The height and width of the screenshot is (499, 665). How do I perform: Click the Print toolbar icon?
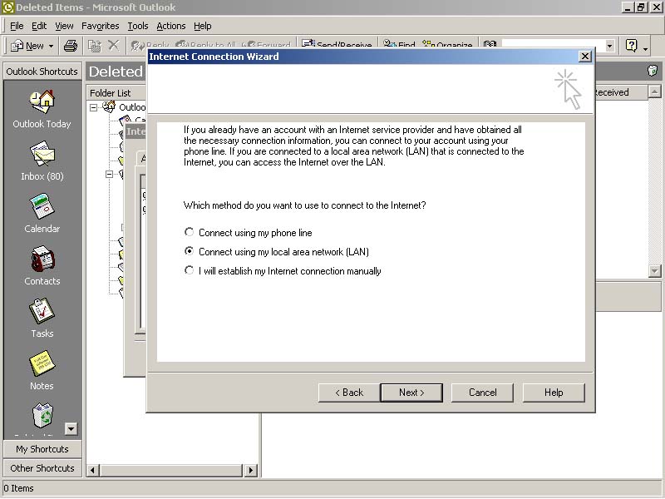pyautogui.click(x=71, y=46)
